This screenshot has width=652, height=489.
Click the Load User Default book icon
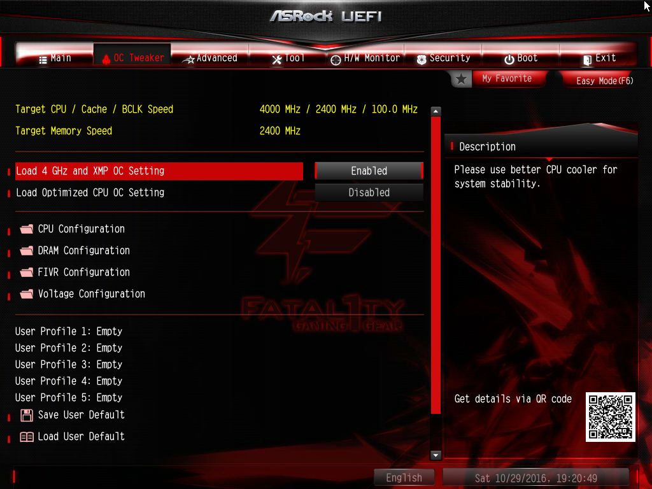coord(27,437)
